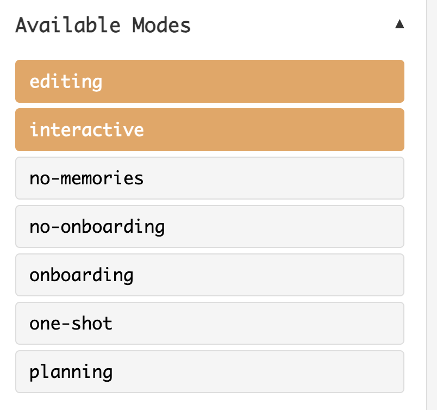Click the vertical scrollbar track at right
This screenshot has width=437, height=410.
coord(432,205)
